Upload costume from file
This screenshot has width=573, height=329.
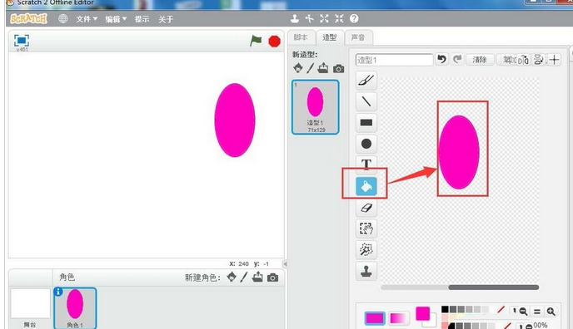(323, 68)
